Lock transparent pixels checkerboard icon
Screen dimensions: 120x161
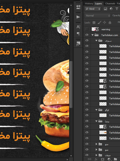click(x=94, y=23)
